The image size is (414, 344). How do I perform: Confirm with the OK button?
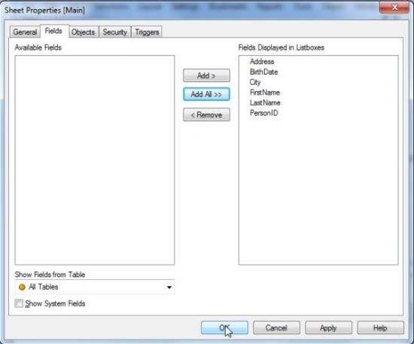pyautogui.click(x=224, y=327)
